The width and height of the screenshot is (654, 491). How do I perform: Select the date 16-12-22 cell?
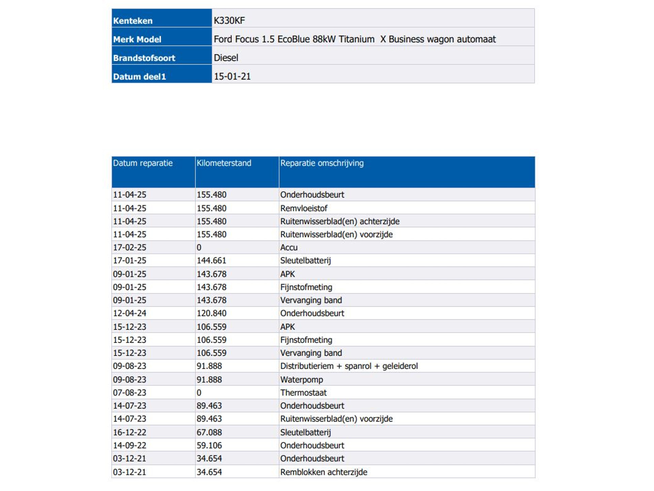click(x=153, y=432)
